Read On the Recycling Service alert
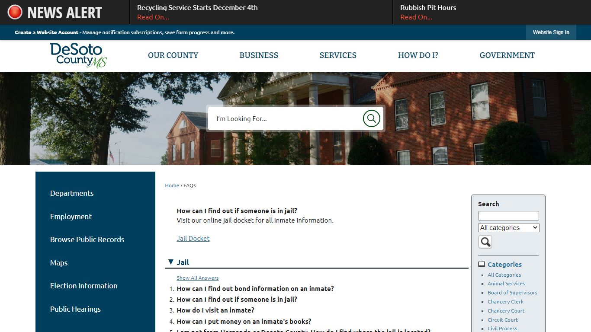 pos(153,17)
